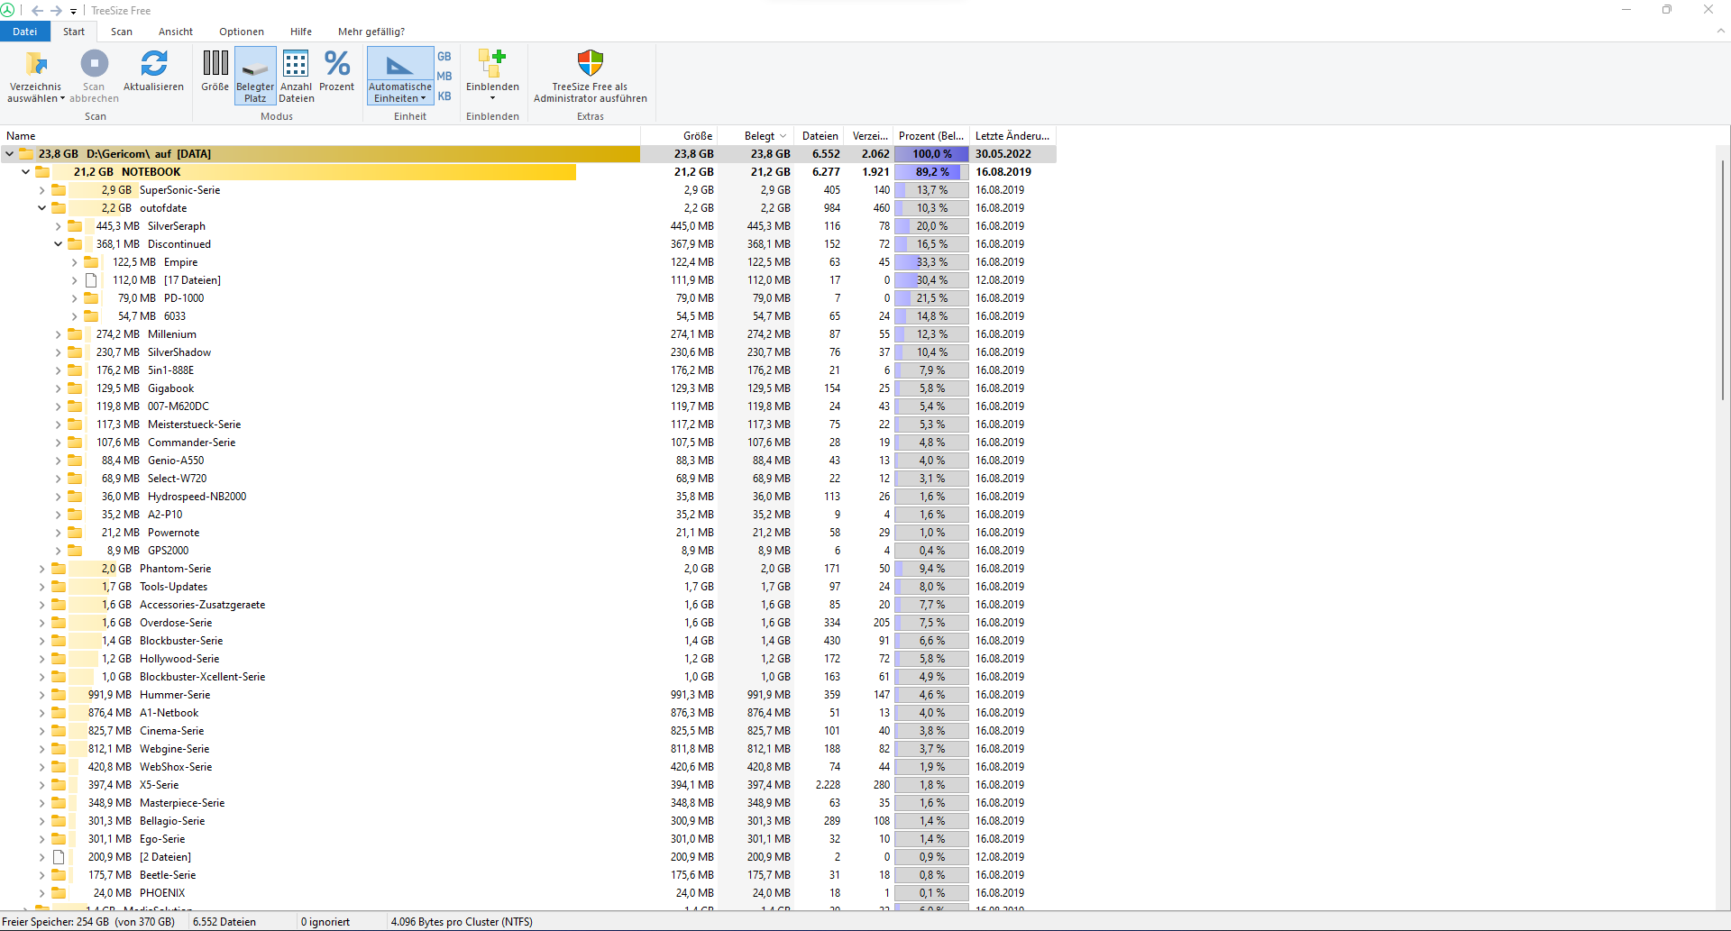
Task: Click the Millenium folder icon
Action: pyautogui.click(x=75, y=333)
